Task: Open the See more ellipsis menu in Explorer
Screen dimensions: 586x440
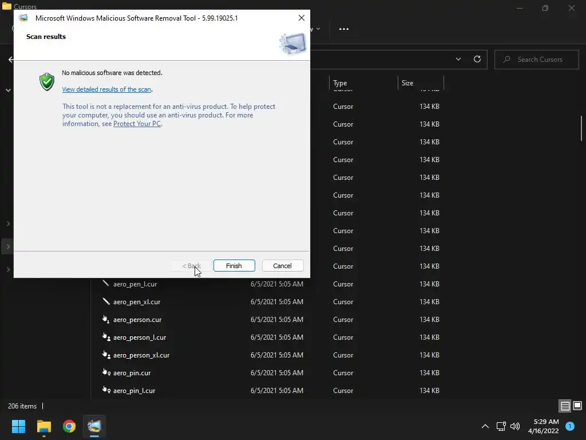Action: click(344, 29)
